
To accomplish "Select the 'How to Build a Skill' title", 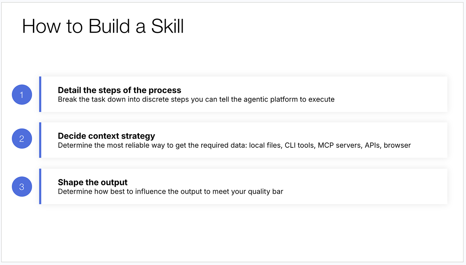I will [103, 26].
